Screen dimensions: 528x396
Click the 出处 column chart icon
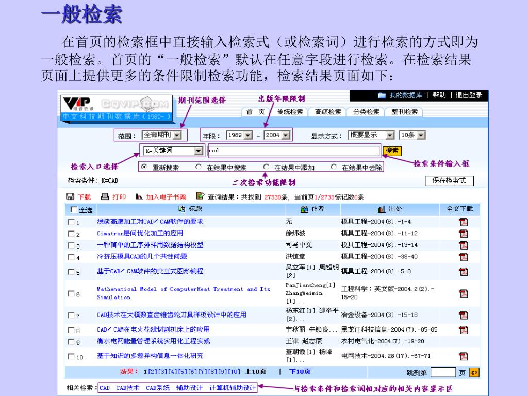click(x=382, y=209)
